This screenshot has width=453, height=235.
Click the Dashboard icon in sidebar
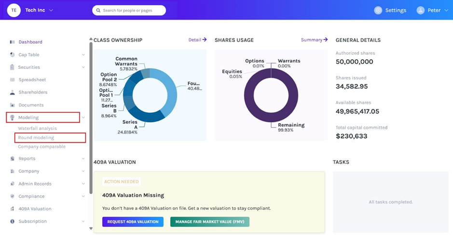[x=12, y=42]
